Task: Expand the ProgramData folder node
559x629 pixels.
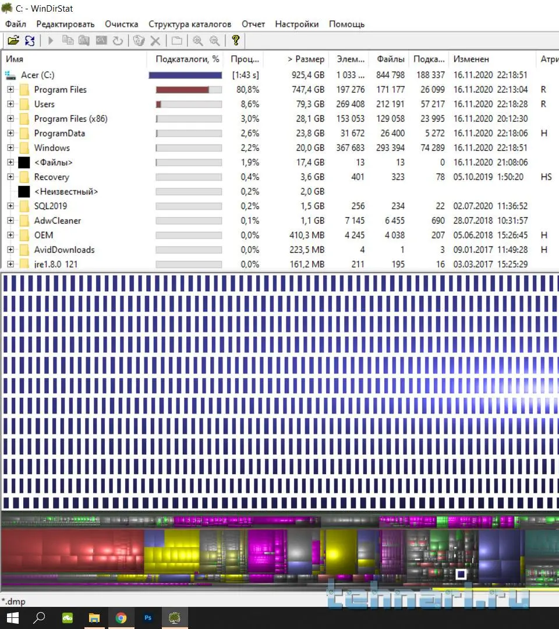Action: coord(10,133)
